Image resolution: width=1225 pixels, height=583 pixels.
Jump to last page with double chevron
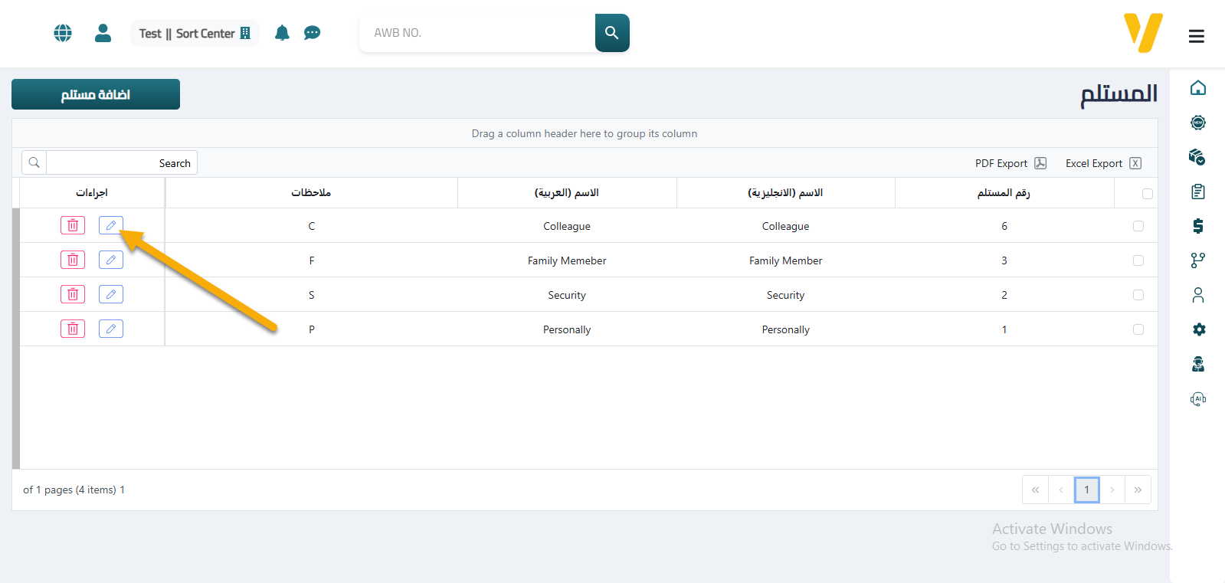[x=1138, y=490]
